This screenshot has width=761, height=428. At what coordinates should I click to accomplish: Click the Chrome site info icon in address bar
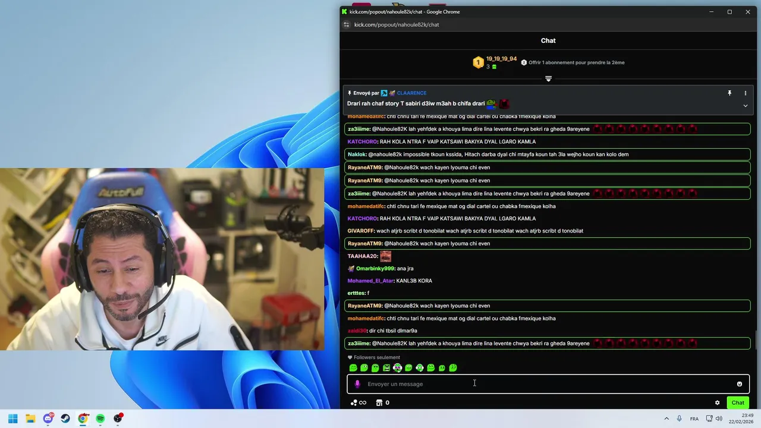(x=347, y=25)
